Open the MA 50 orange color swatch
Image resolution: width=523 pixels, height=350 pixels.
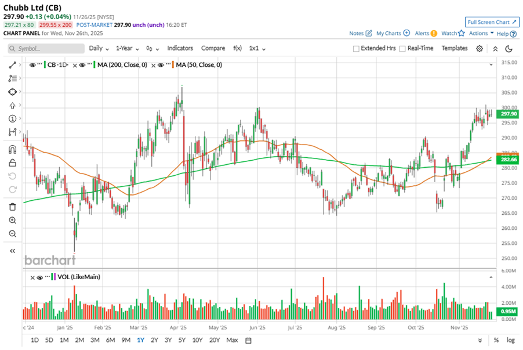(x=173, y=65)
